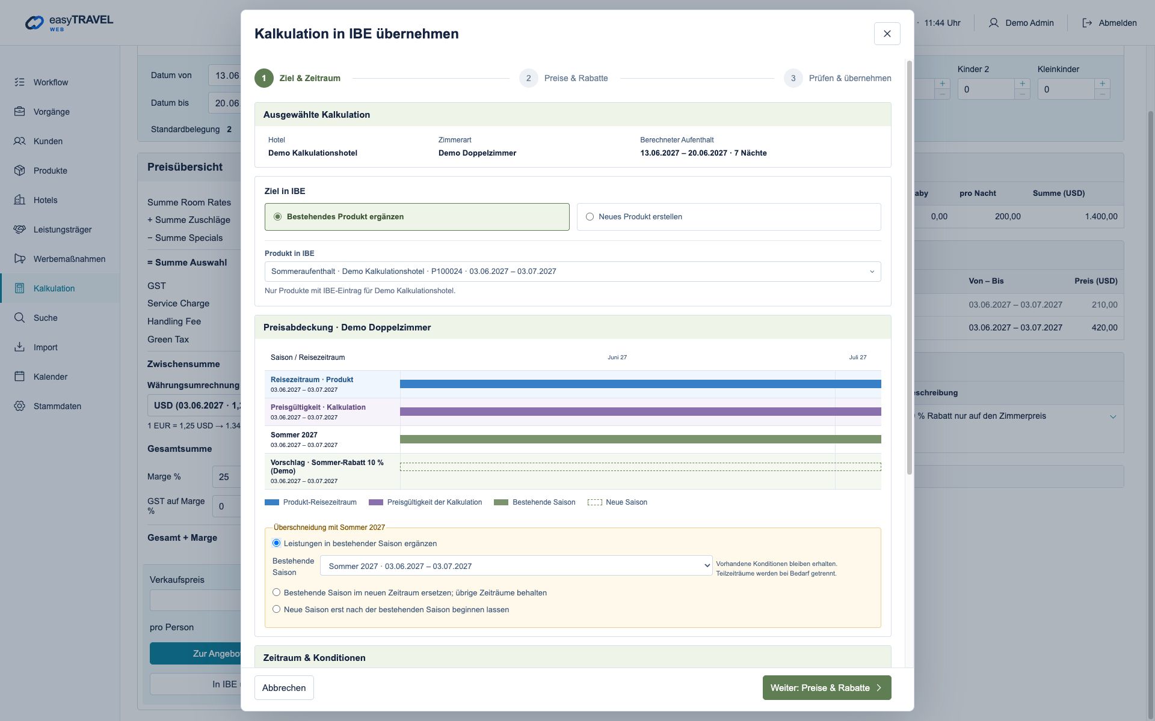This screenshot has height=721, width=1155.
Task: Click the dashed Neue Saison proposal bar
Action: (640, 467)
